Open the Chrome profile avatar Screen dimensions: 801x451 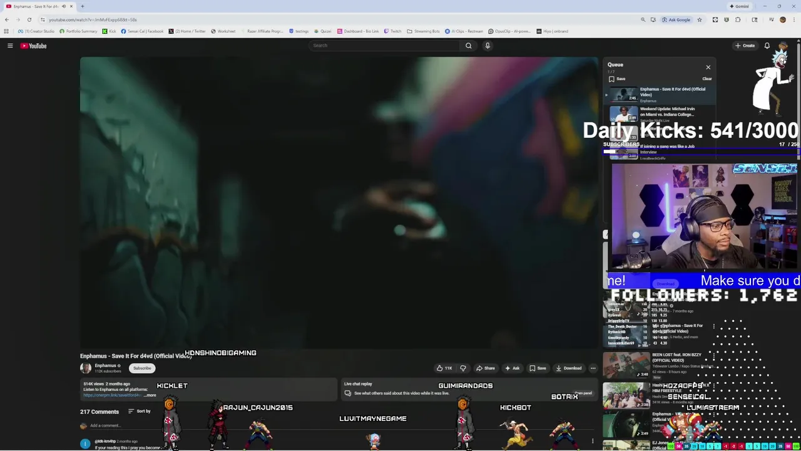[x=782, y=20]
